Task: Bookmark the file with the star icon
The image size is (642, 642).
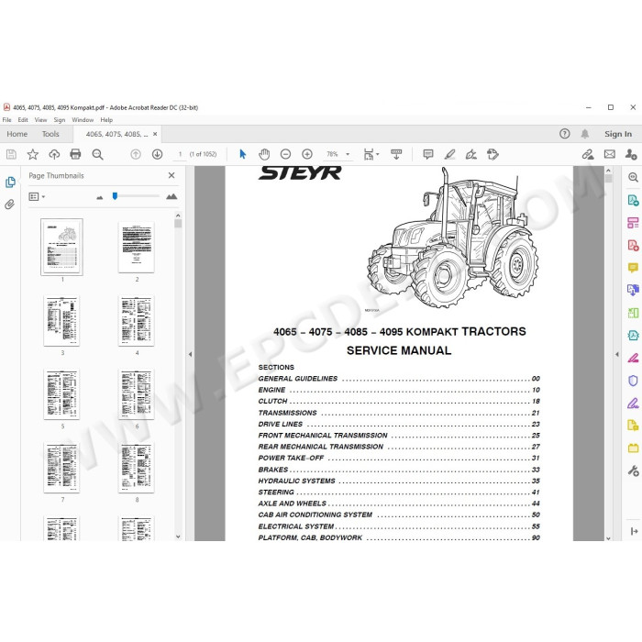Action: click(x=33, y=154)
